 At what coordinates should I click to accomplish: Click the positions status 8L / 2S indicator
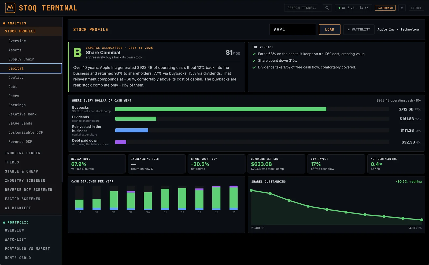pyautogui.click(x=353, y=8)
